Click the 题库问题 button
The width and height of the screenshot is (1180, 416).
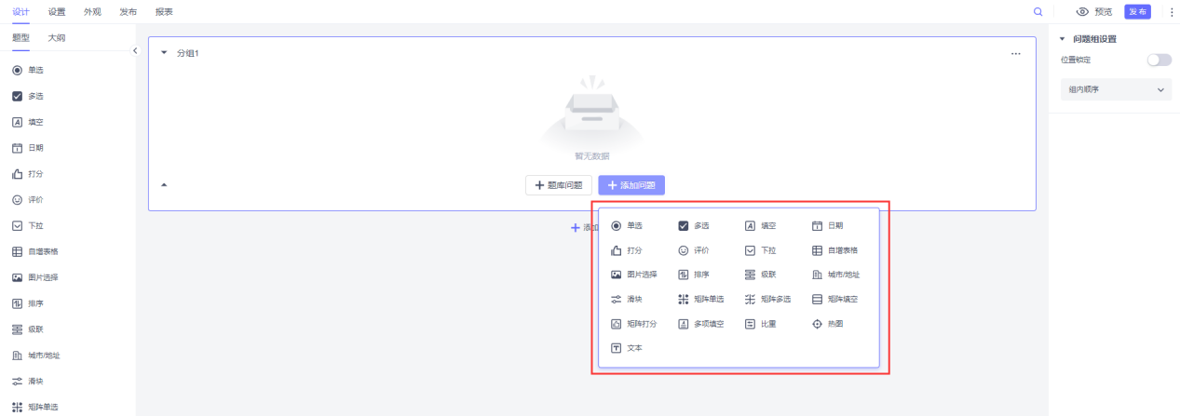point(558,185)
